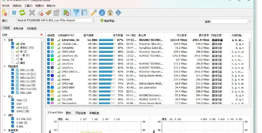The width and height of the screenshot is (262, 133).
Task: Open settings with the wrench icon
Action: (x=94, y=13)
